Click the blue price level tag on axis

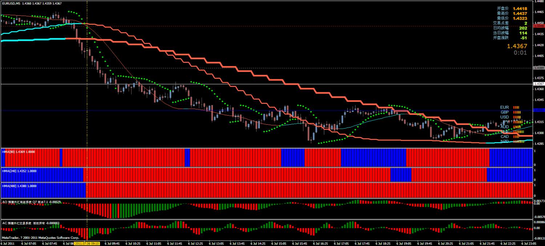pyautogui.click(x=538, y=110)
